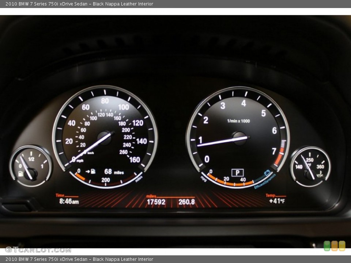Click the 4 on the tachometer
Viewport: 351px width, 263px height.
(x=244, y=103)
